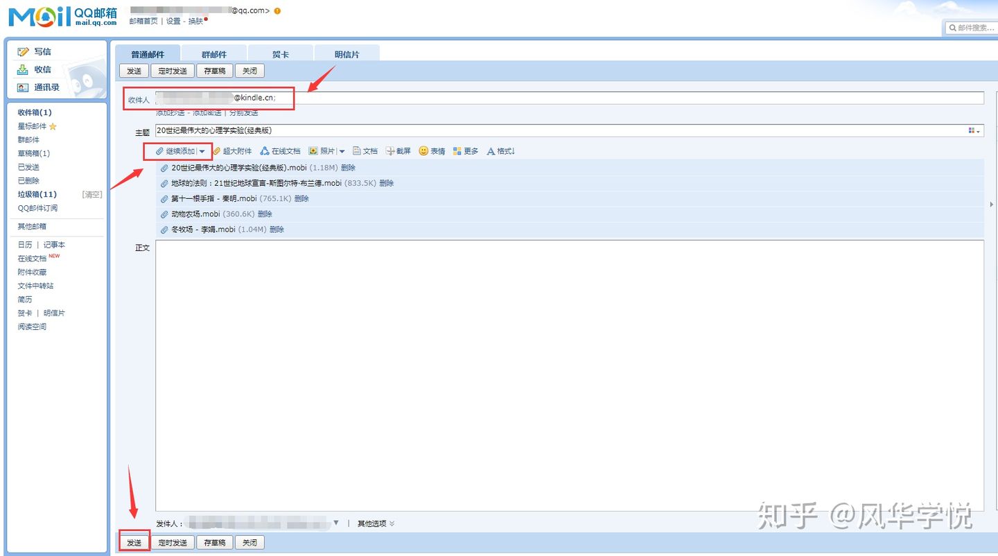Collapse the right side panel arrow
The width and height of the screenshot is (998, 556).
tap(991, 205)
